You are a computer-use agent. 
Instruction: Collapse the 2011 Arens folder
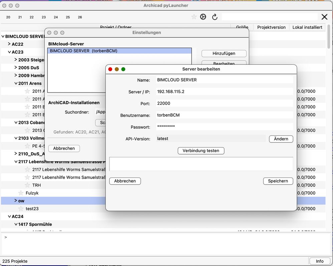pyautogui.click(x=16, y=83)
